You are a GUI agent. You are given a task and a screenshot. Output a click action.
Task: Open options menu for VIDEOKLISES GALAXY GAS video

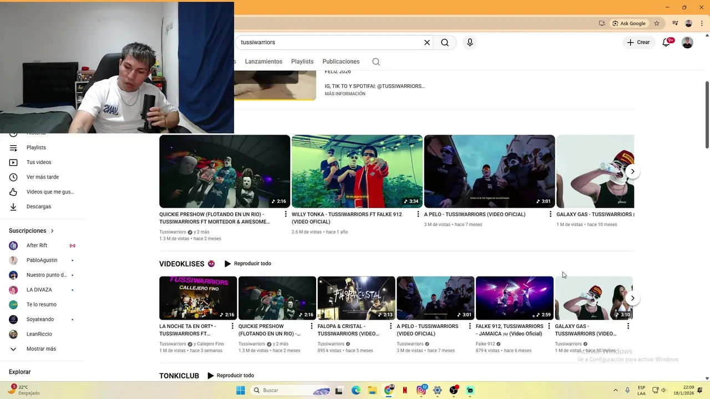coord(628,326)
